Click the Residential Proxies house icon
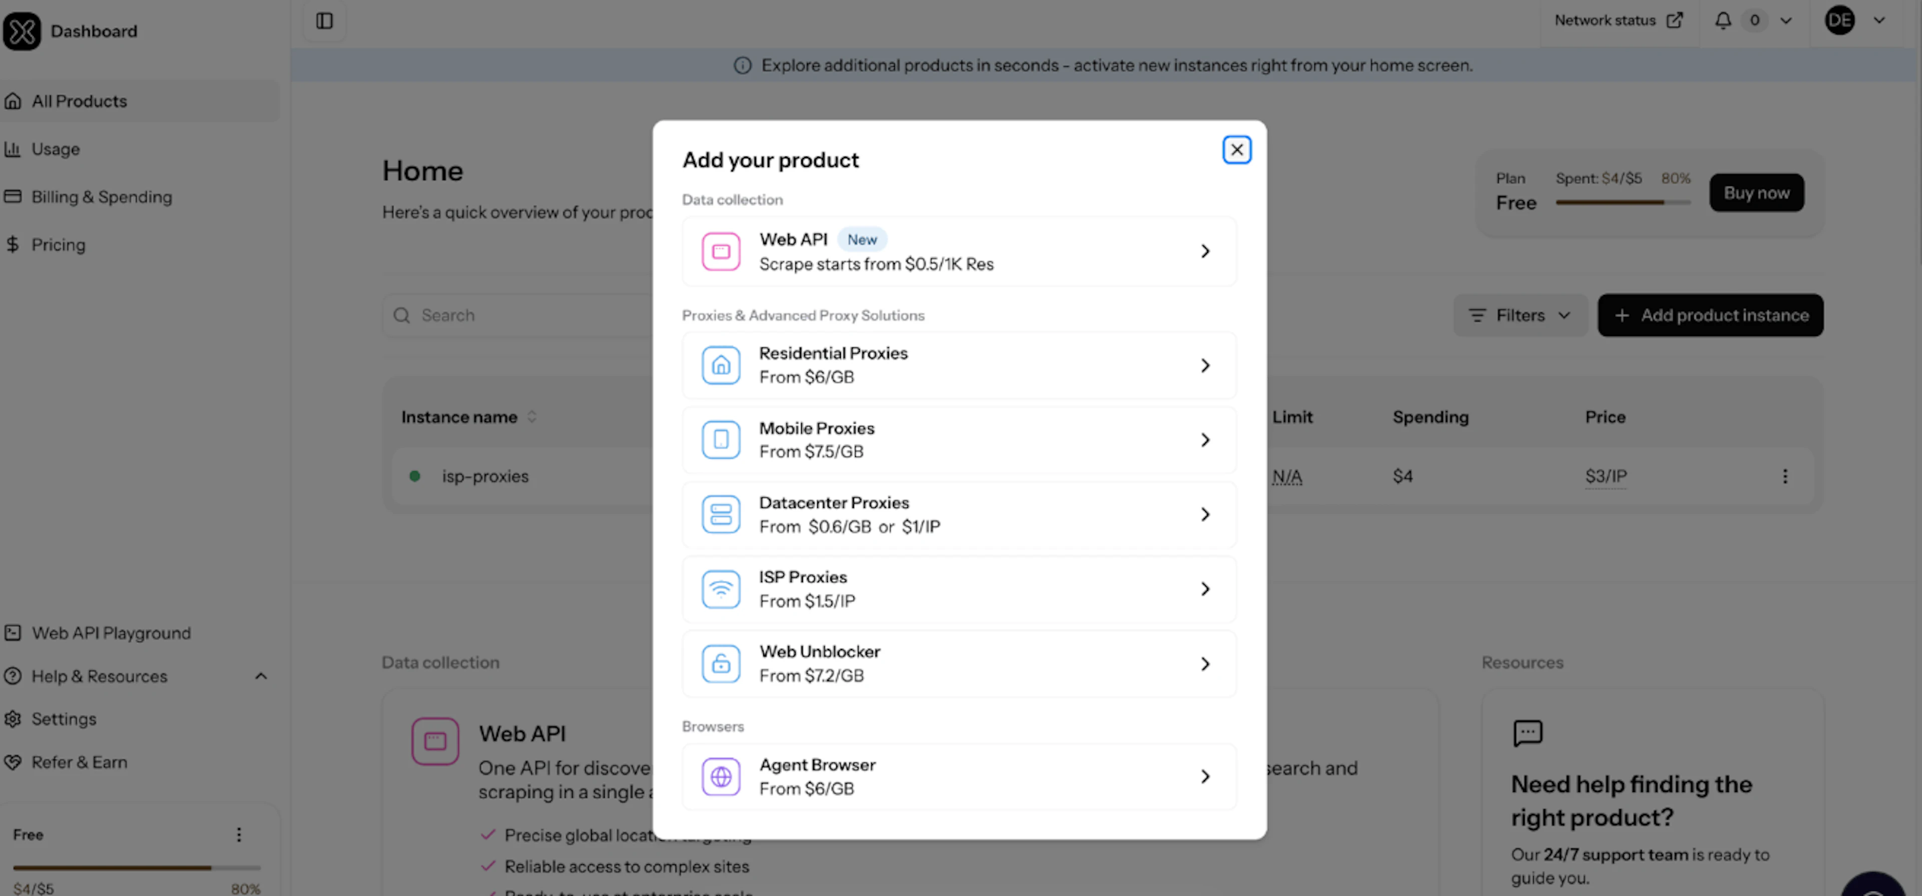The image size is (1922, 896). click(721, 365)
